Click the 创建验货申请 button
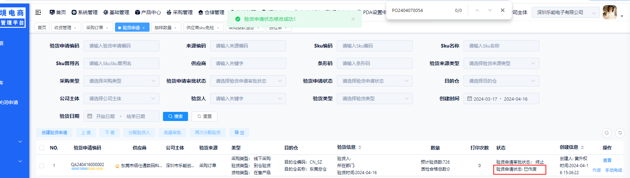 54,133
